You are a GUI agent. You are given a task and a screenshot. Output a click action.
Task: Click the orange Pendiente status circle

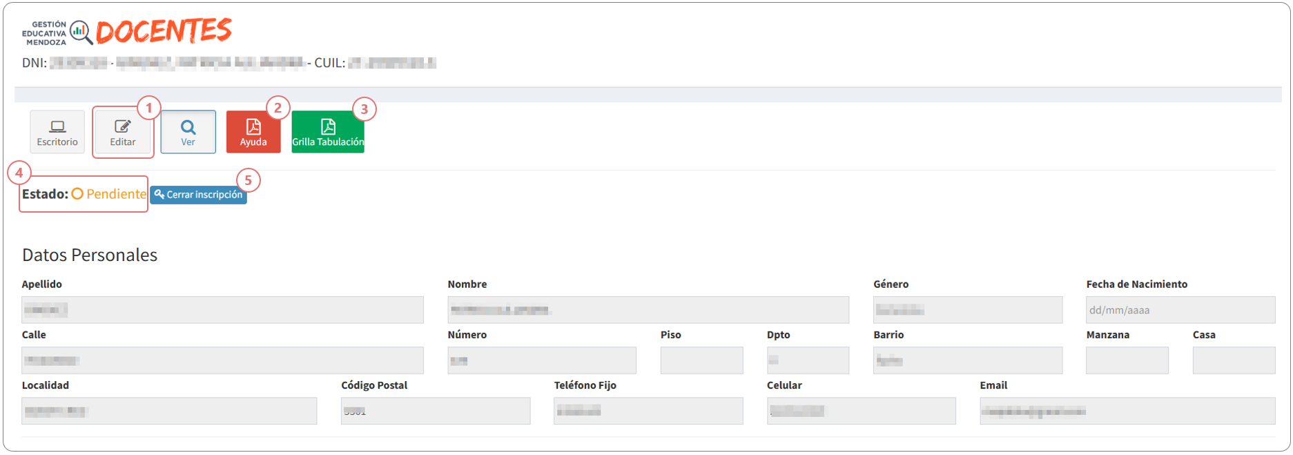77,194
